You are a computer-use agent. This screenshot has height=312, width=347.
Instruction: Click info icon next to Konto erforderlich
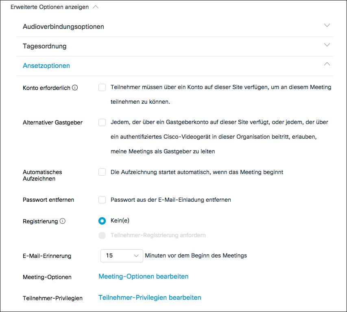(75, 87)
